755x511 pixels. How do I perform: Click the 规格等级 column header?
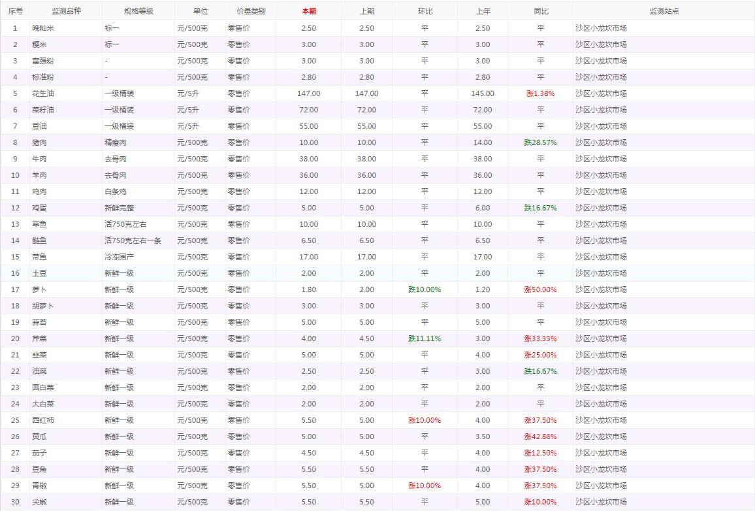[138, 11]
